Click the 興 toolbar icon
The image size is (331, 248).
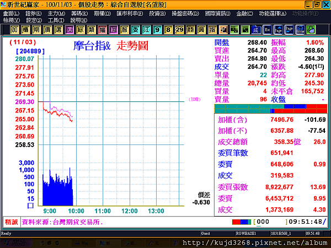(201, 30)
